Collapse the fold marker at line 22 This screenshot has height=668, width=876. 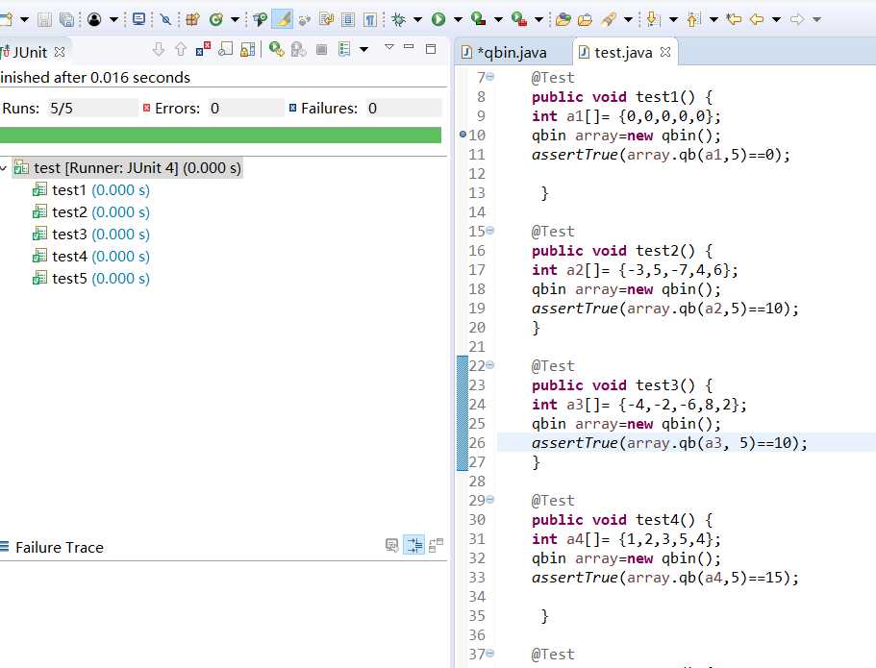[x=490, y=364]
